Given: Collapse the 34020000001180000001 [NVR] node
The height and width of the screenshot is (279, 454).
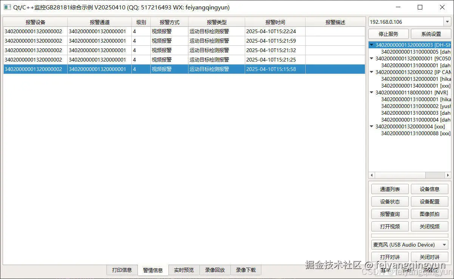Looking at the screenshot, I should coord(372,92).
